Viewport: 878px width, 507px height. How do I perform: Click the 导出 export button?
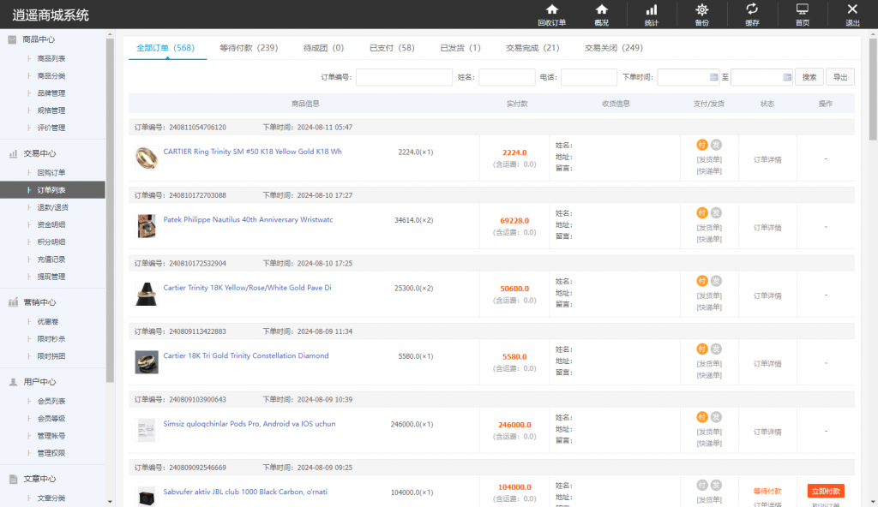point(840,77)
